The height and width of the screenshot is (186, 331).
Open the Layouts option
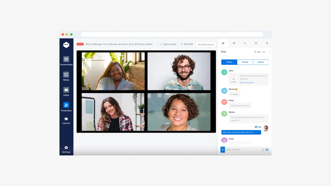tap(66, 121)
